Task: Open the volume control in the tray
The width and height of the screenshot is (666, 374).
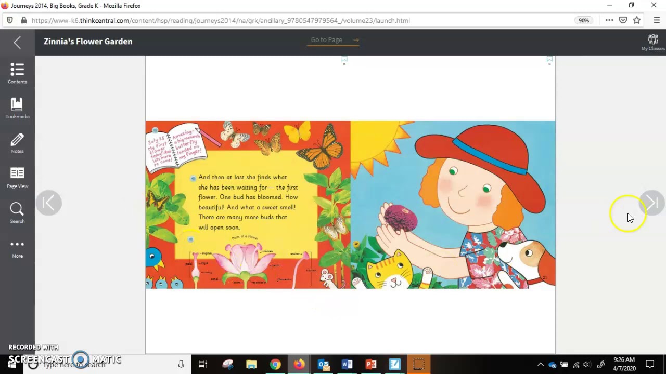Action: pyautogui.click(x=587, y=365)
